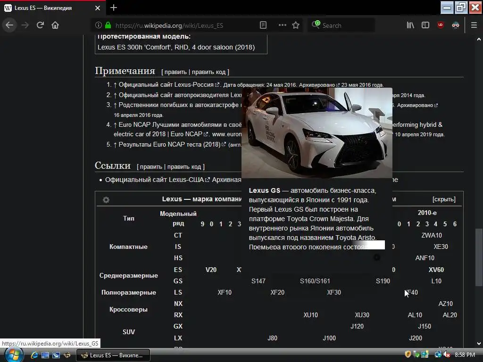483x362 pixels.
Task: Open LS model link in navbox
Action: coord(178,292)
